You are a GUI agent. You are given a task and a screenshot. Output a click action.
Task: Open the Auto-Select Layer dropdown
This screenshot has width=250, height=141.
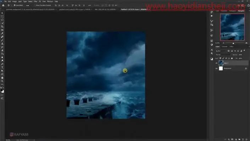(28, 5)
